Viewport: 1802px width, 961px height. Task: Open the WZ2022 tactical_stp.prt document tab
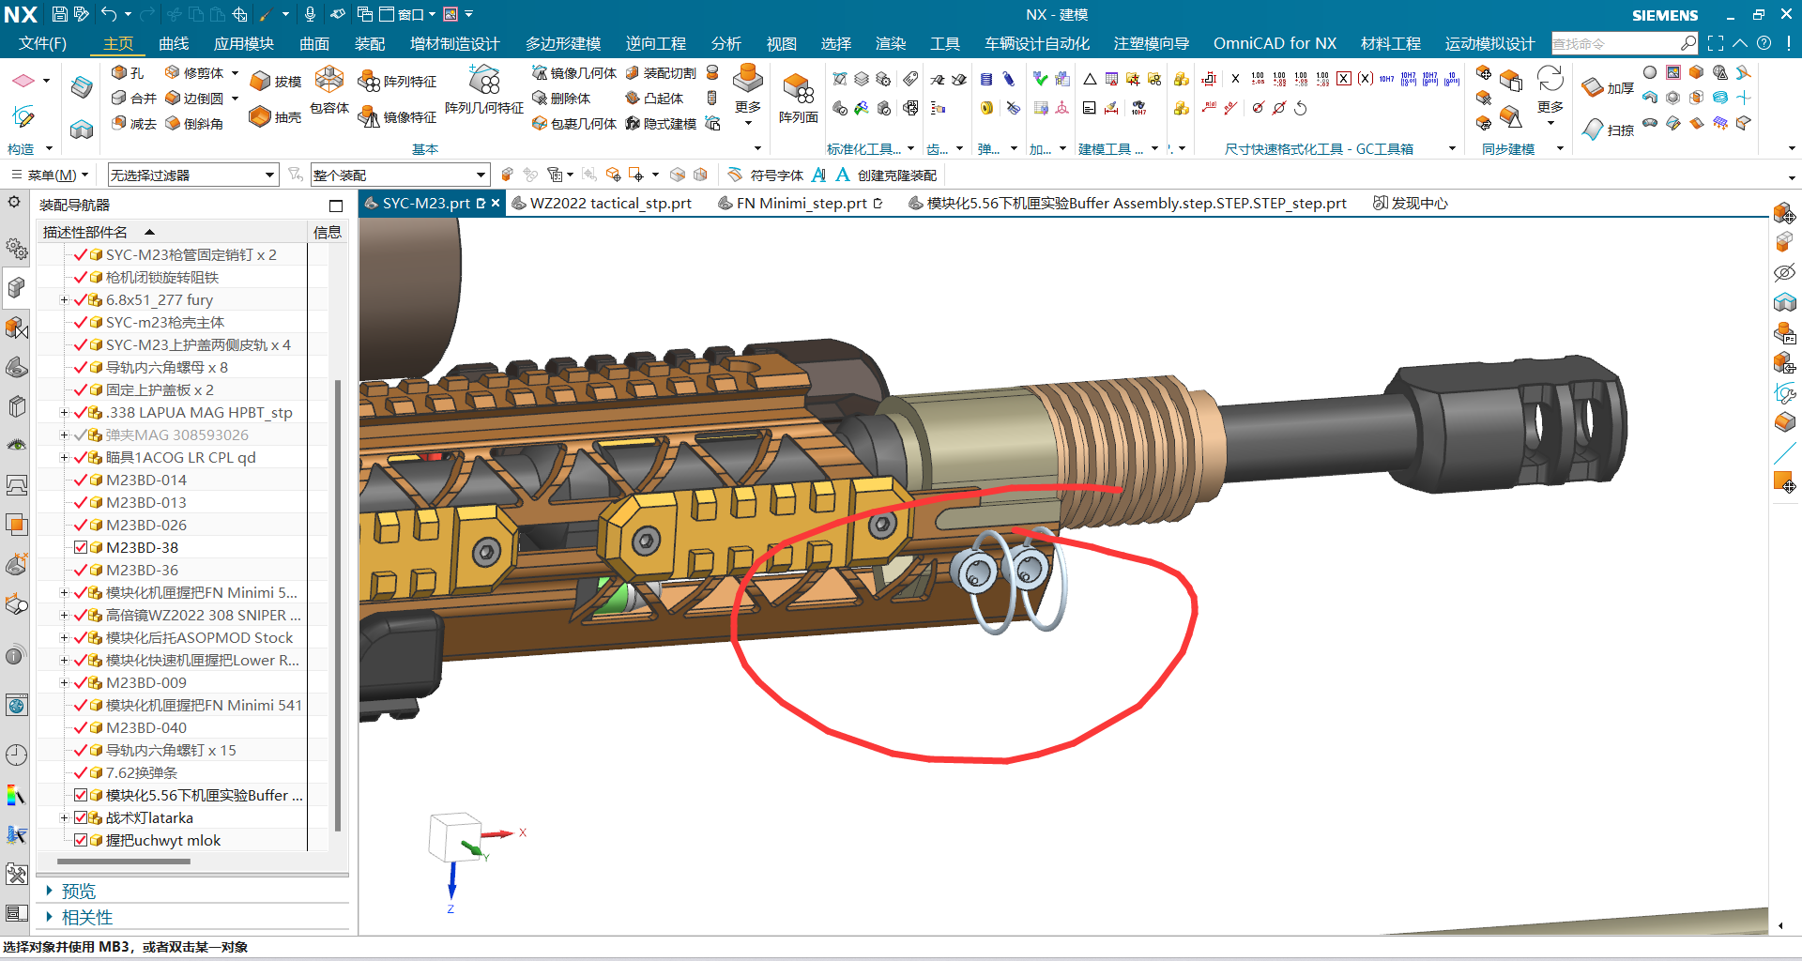click(602, 203)
